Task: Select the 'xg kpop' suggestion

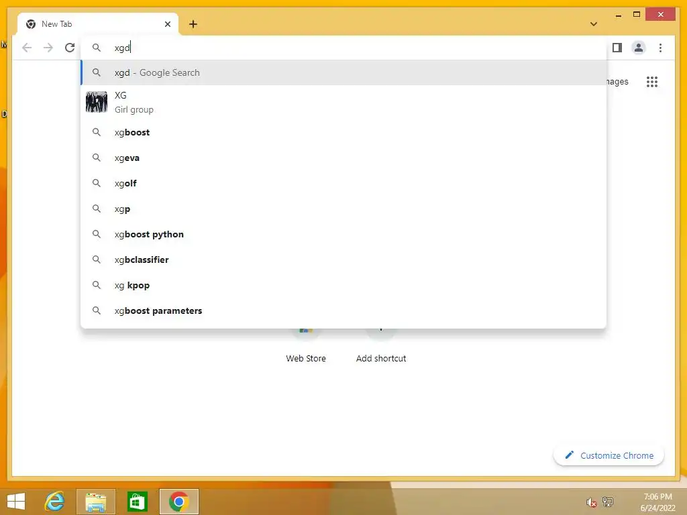Action: point(343,285)
